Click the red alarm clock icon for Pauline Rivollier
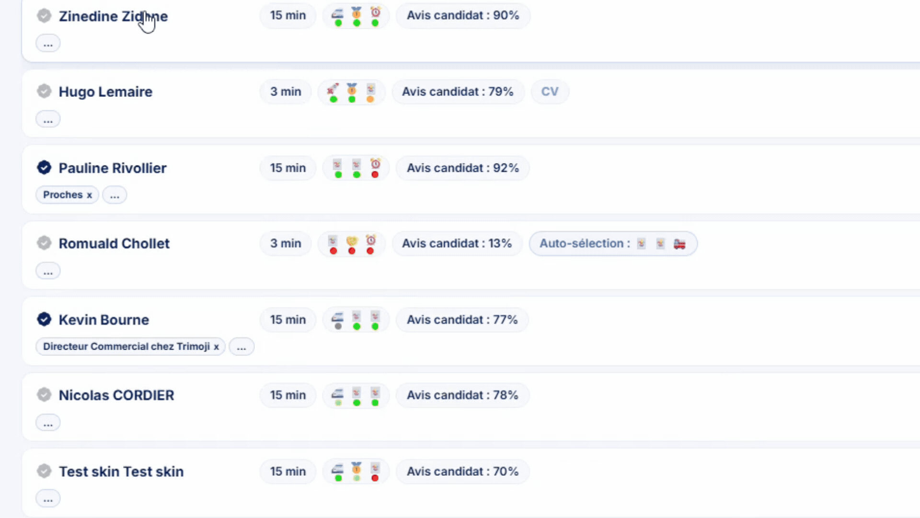The height and width of the screenshot is (518, 920). pos(375,164)
